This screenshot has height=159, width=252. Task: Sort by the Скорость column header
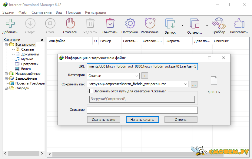pyautogui.click(x=178, y=41)
